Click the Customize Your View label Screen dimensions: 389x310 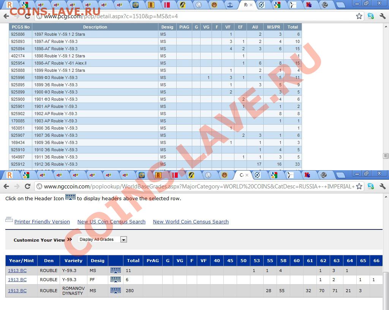click(39, 240)
